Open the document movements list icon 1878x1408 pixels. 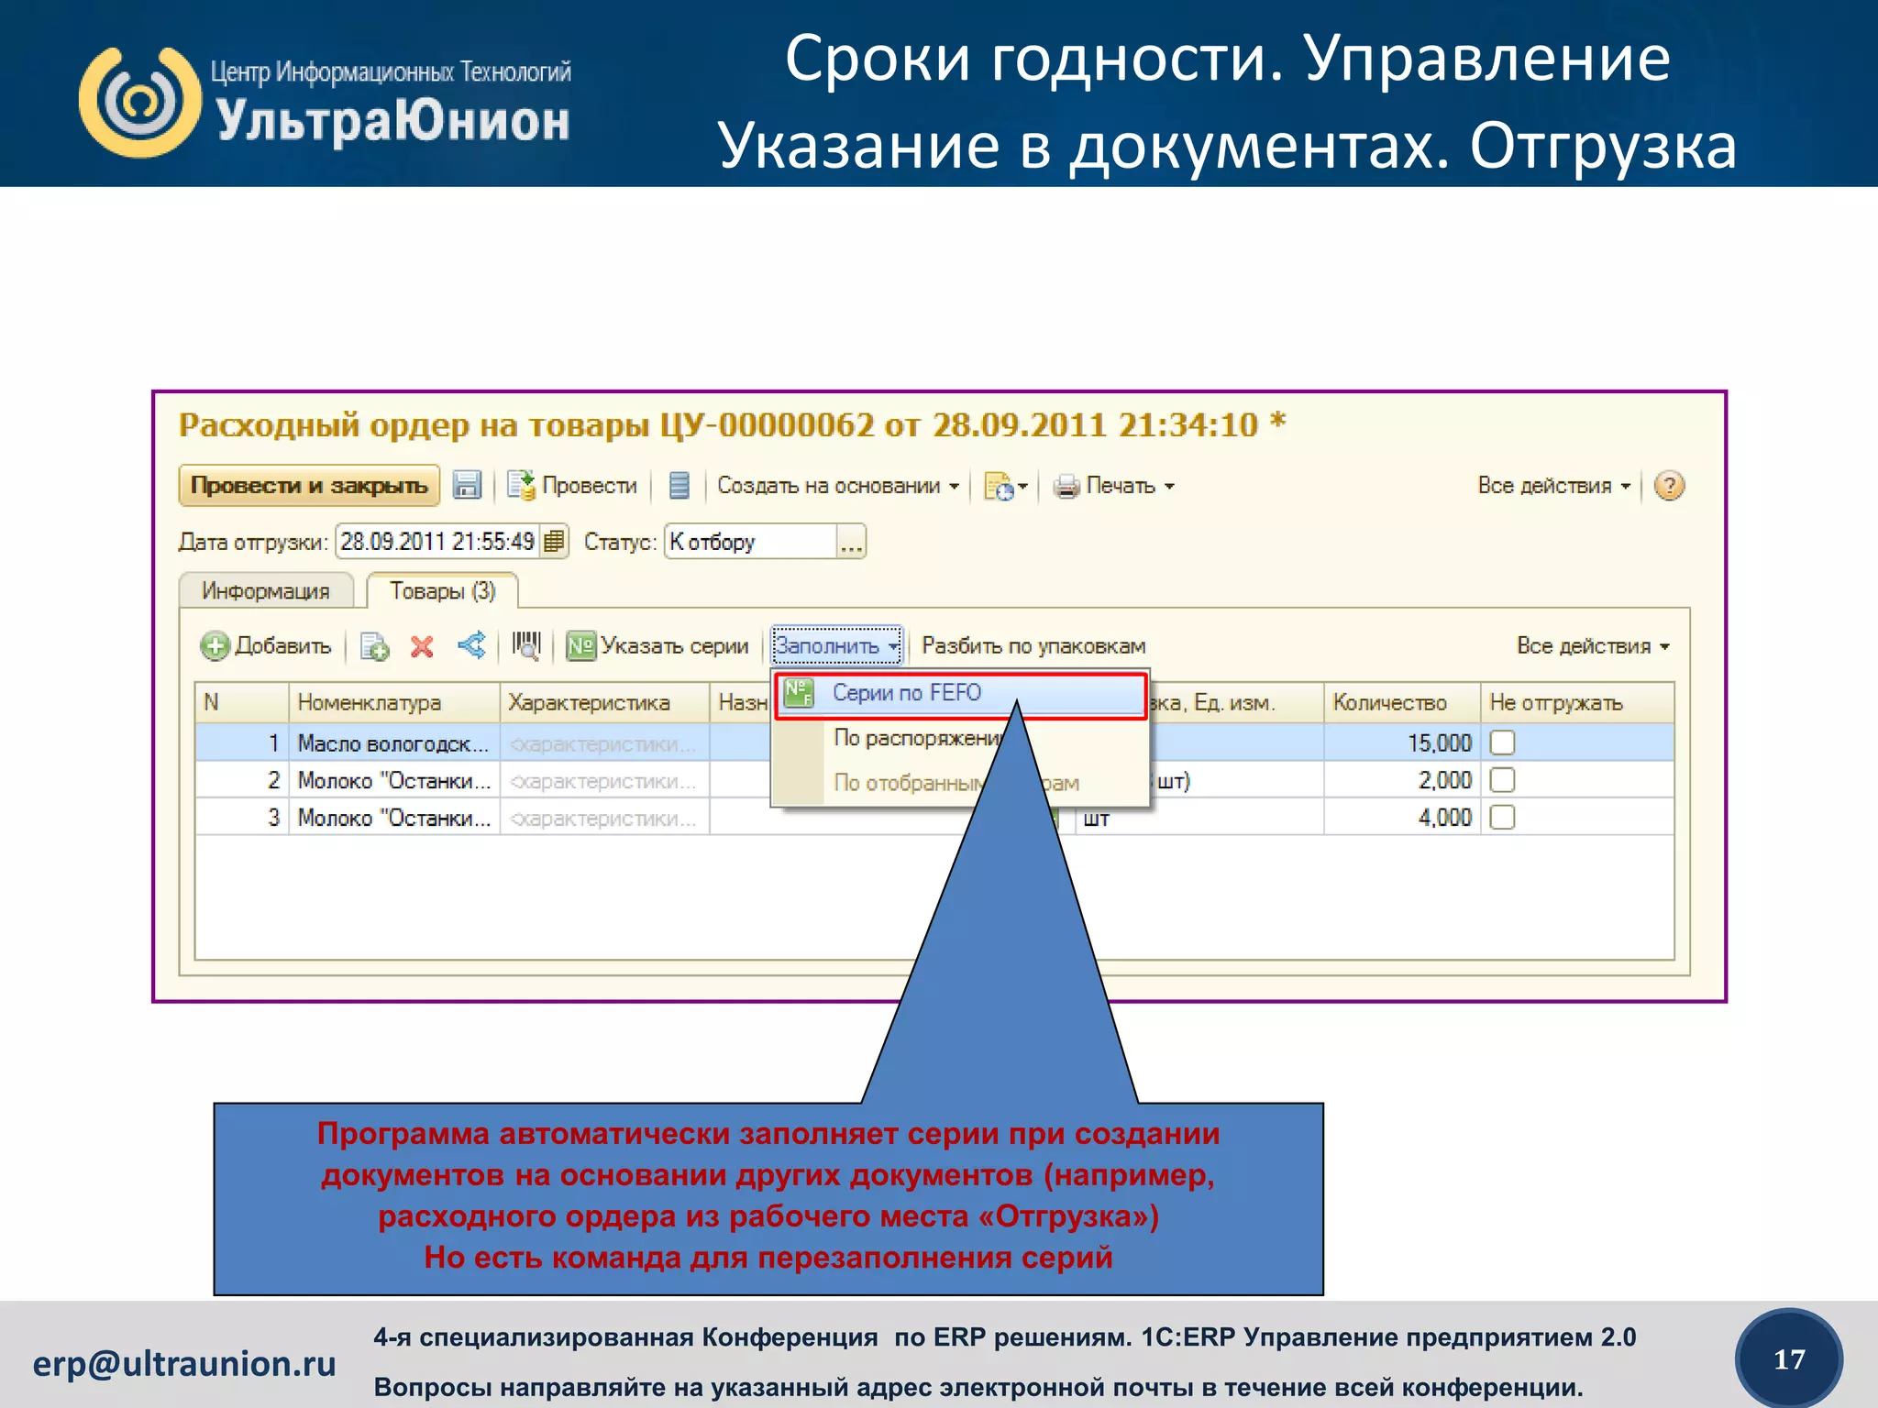[679, 485]
